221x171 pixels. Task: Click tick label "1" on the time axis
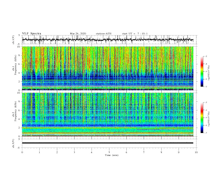[39, 152]
